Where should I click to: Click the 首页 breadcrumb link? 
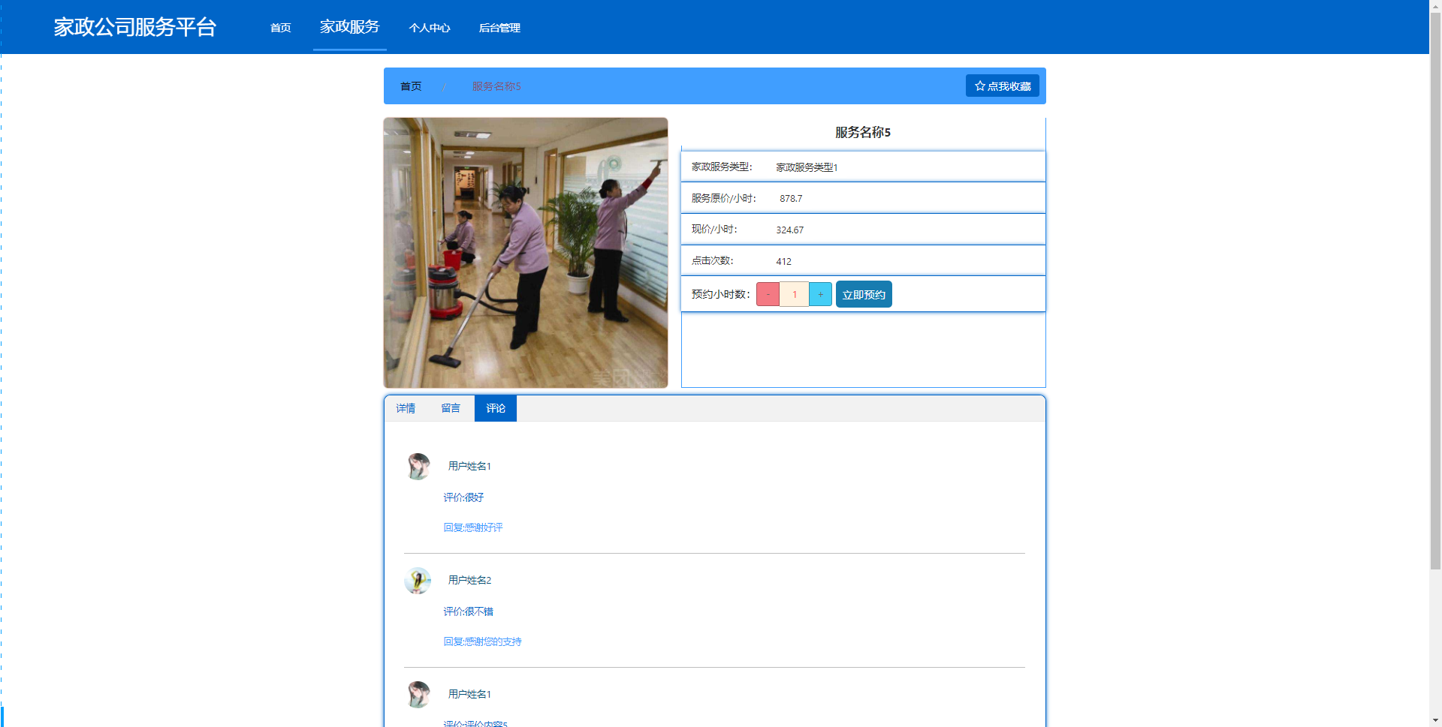(x=411, y=86)
